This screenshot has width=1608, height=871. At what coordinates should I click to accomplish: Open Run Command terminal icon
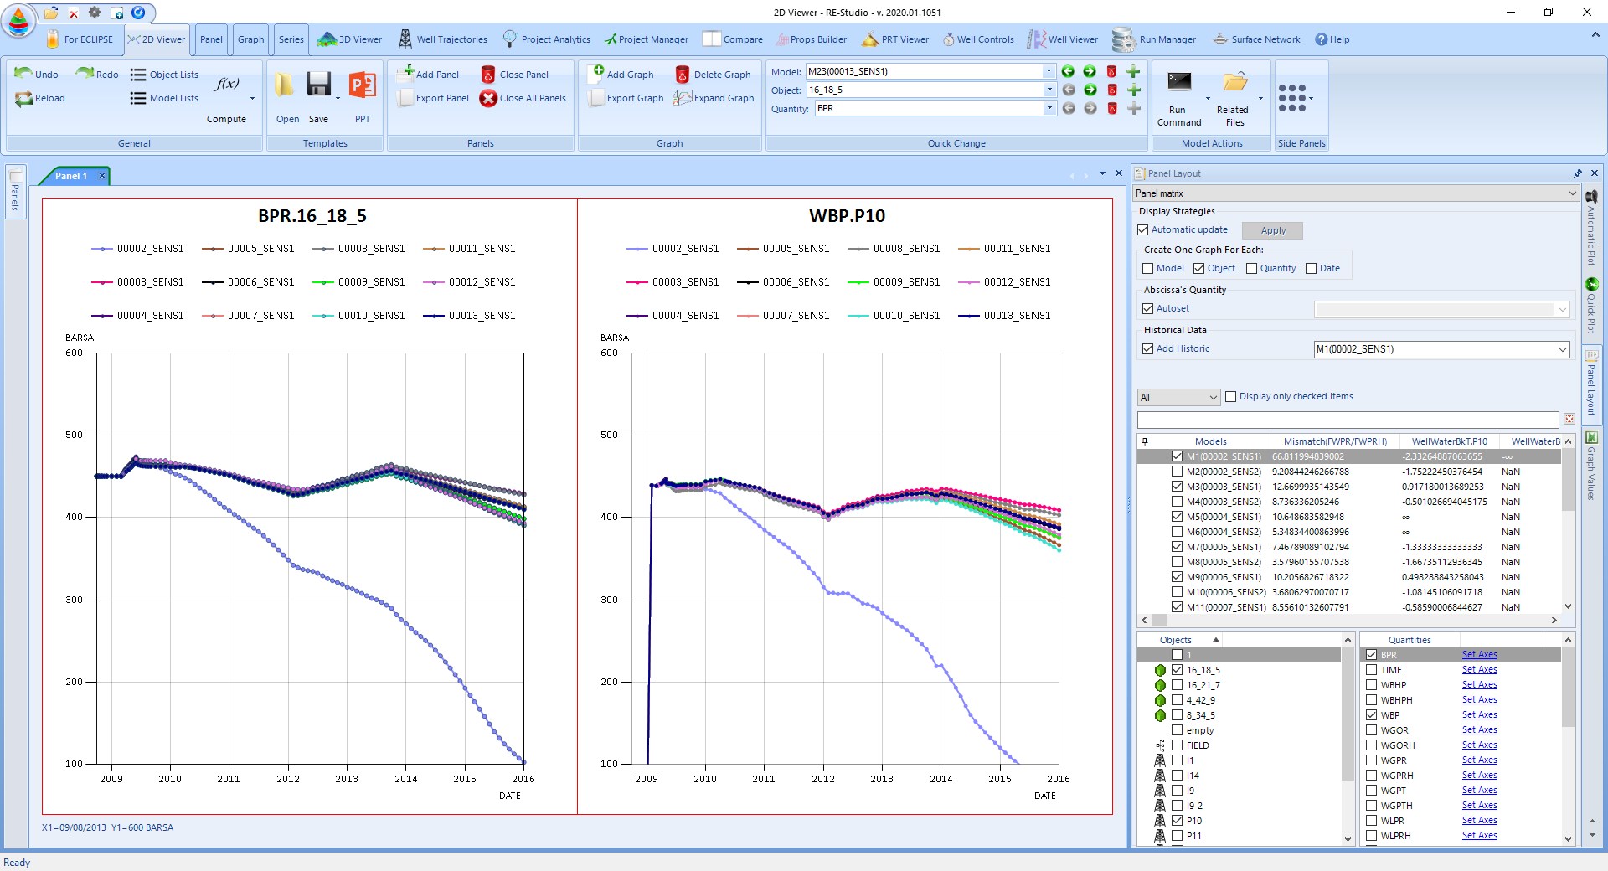(1179, 82)
